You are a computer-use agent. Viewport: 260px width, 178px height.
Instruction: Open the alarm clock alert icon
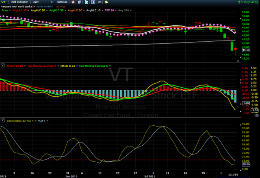[x=73, y=2]
